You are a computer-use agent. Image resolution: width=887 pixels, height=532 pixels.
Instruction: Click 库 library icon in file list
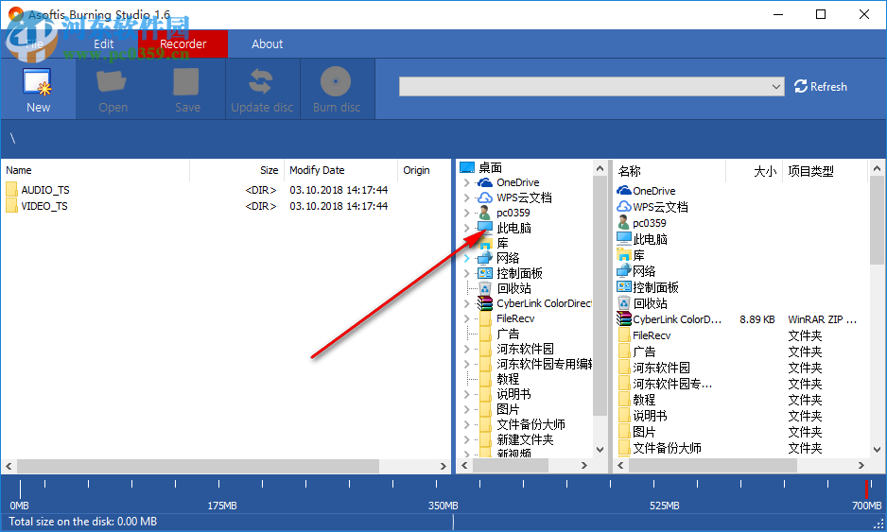[x=624, y=255]
